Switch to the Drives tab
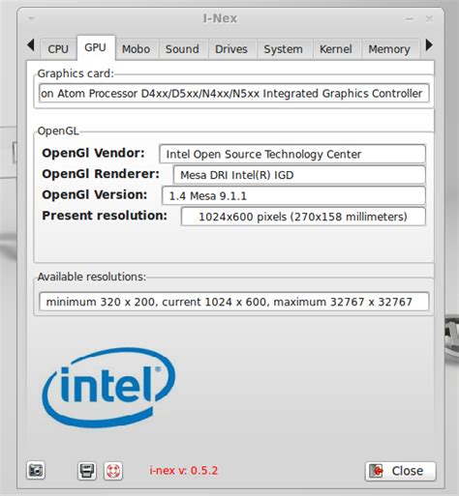459x496 pixels. click(231, 49)
